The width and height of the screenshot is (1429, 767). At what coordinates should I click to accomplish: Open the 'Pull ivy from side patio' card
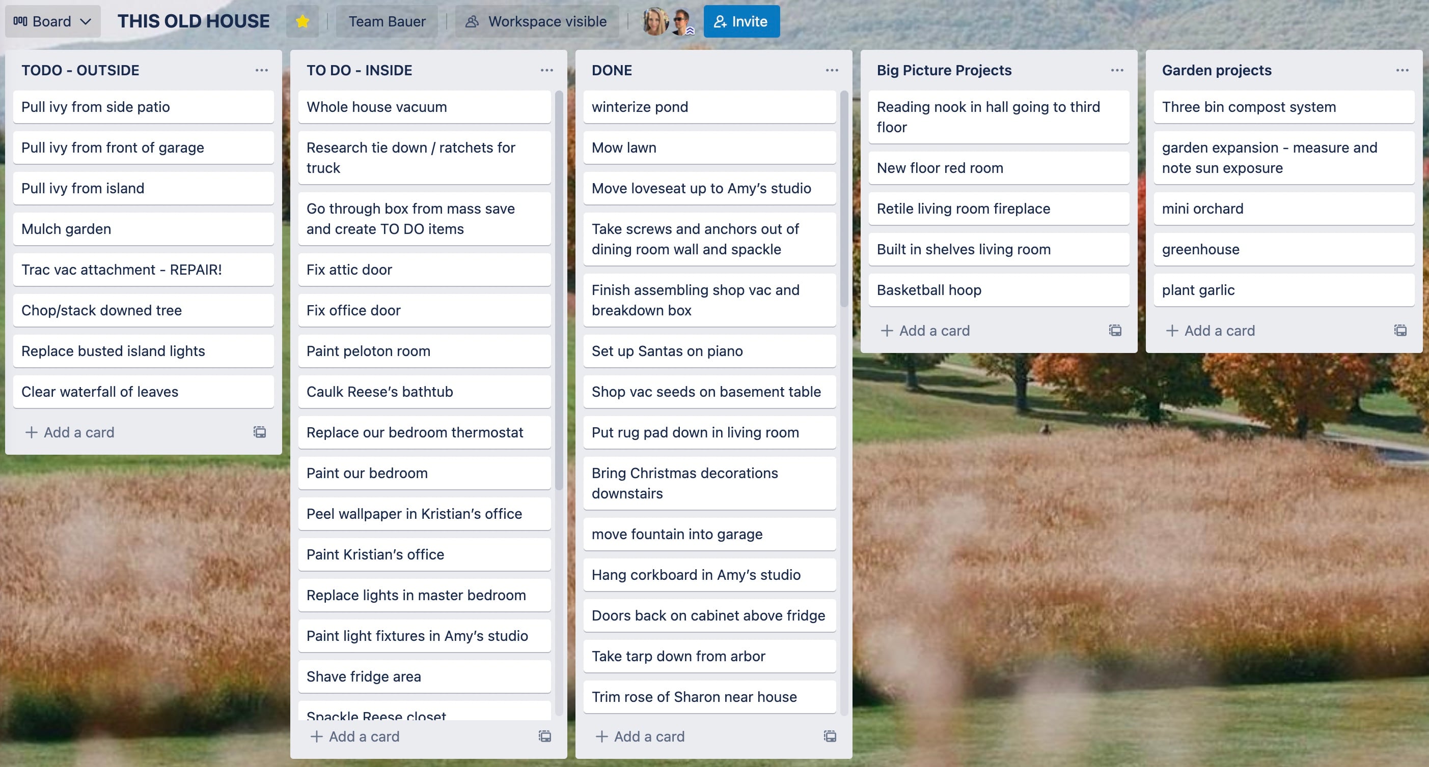point(143,107)
